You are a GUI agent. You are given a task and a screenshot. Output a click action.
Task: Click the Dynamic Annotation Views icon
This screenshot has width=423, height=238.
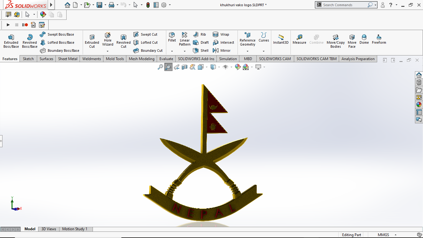[x=193, y=67]
